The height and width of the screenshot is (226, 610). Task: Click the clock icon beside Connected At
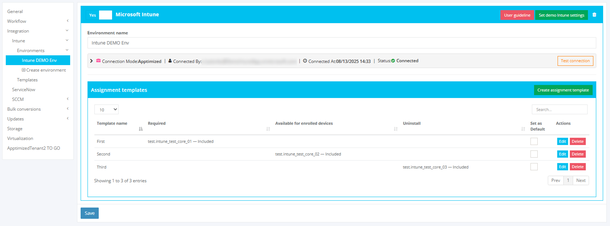[305, 61]
